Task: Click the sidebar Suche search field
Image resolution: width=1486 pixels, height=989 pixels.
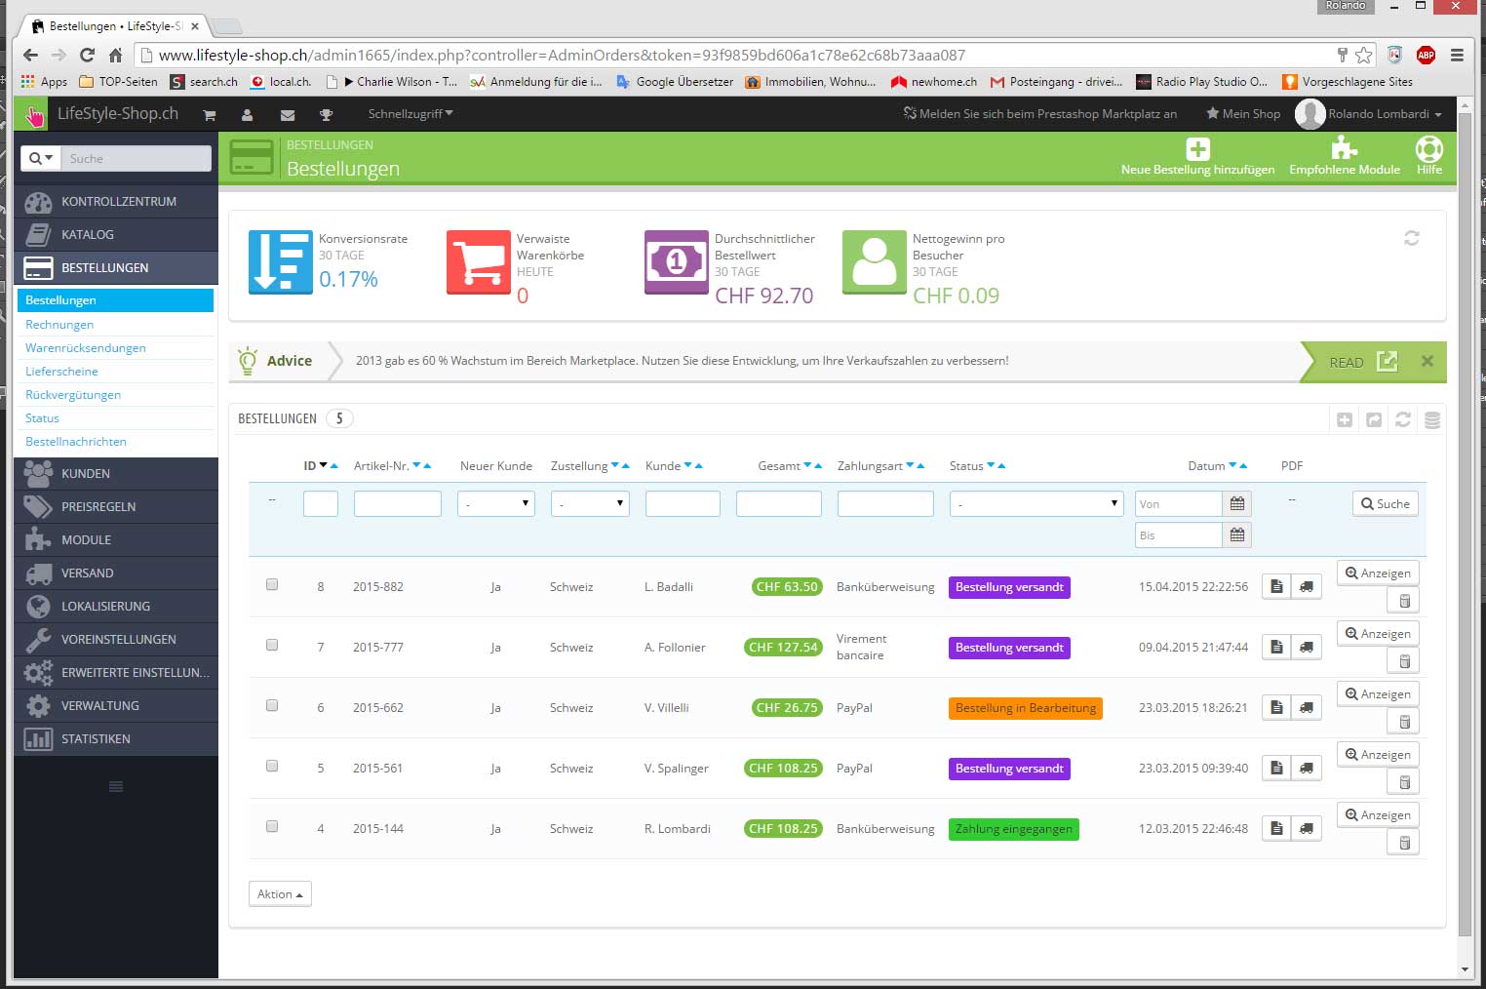Action: click(x=136, y=158)
